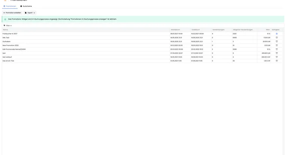Click end date 18.05.2022 15:51
Screen dimensions: 285x155
pos(197,45)
